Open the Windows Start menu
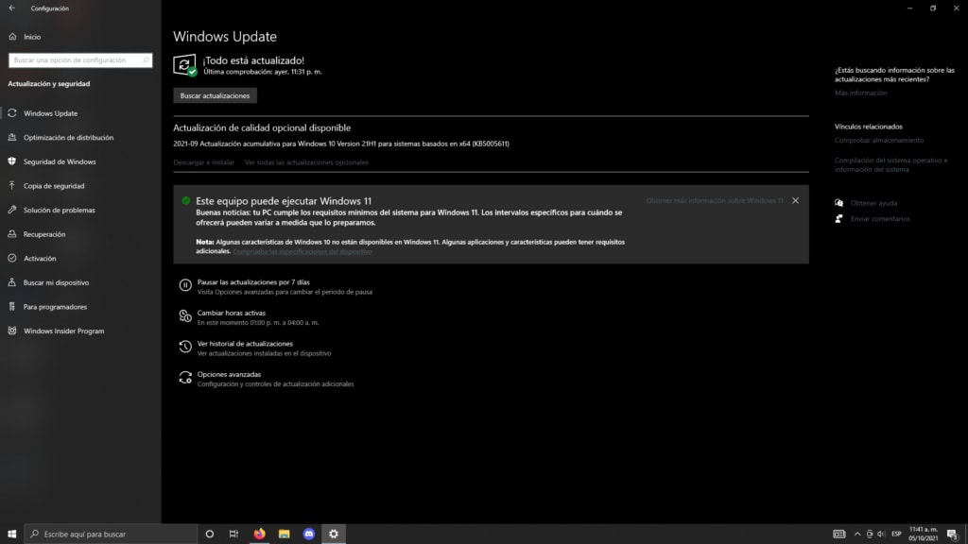 tap(11, 535)
